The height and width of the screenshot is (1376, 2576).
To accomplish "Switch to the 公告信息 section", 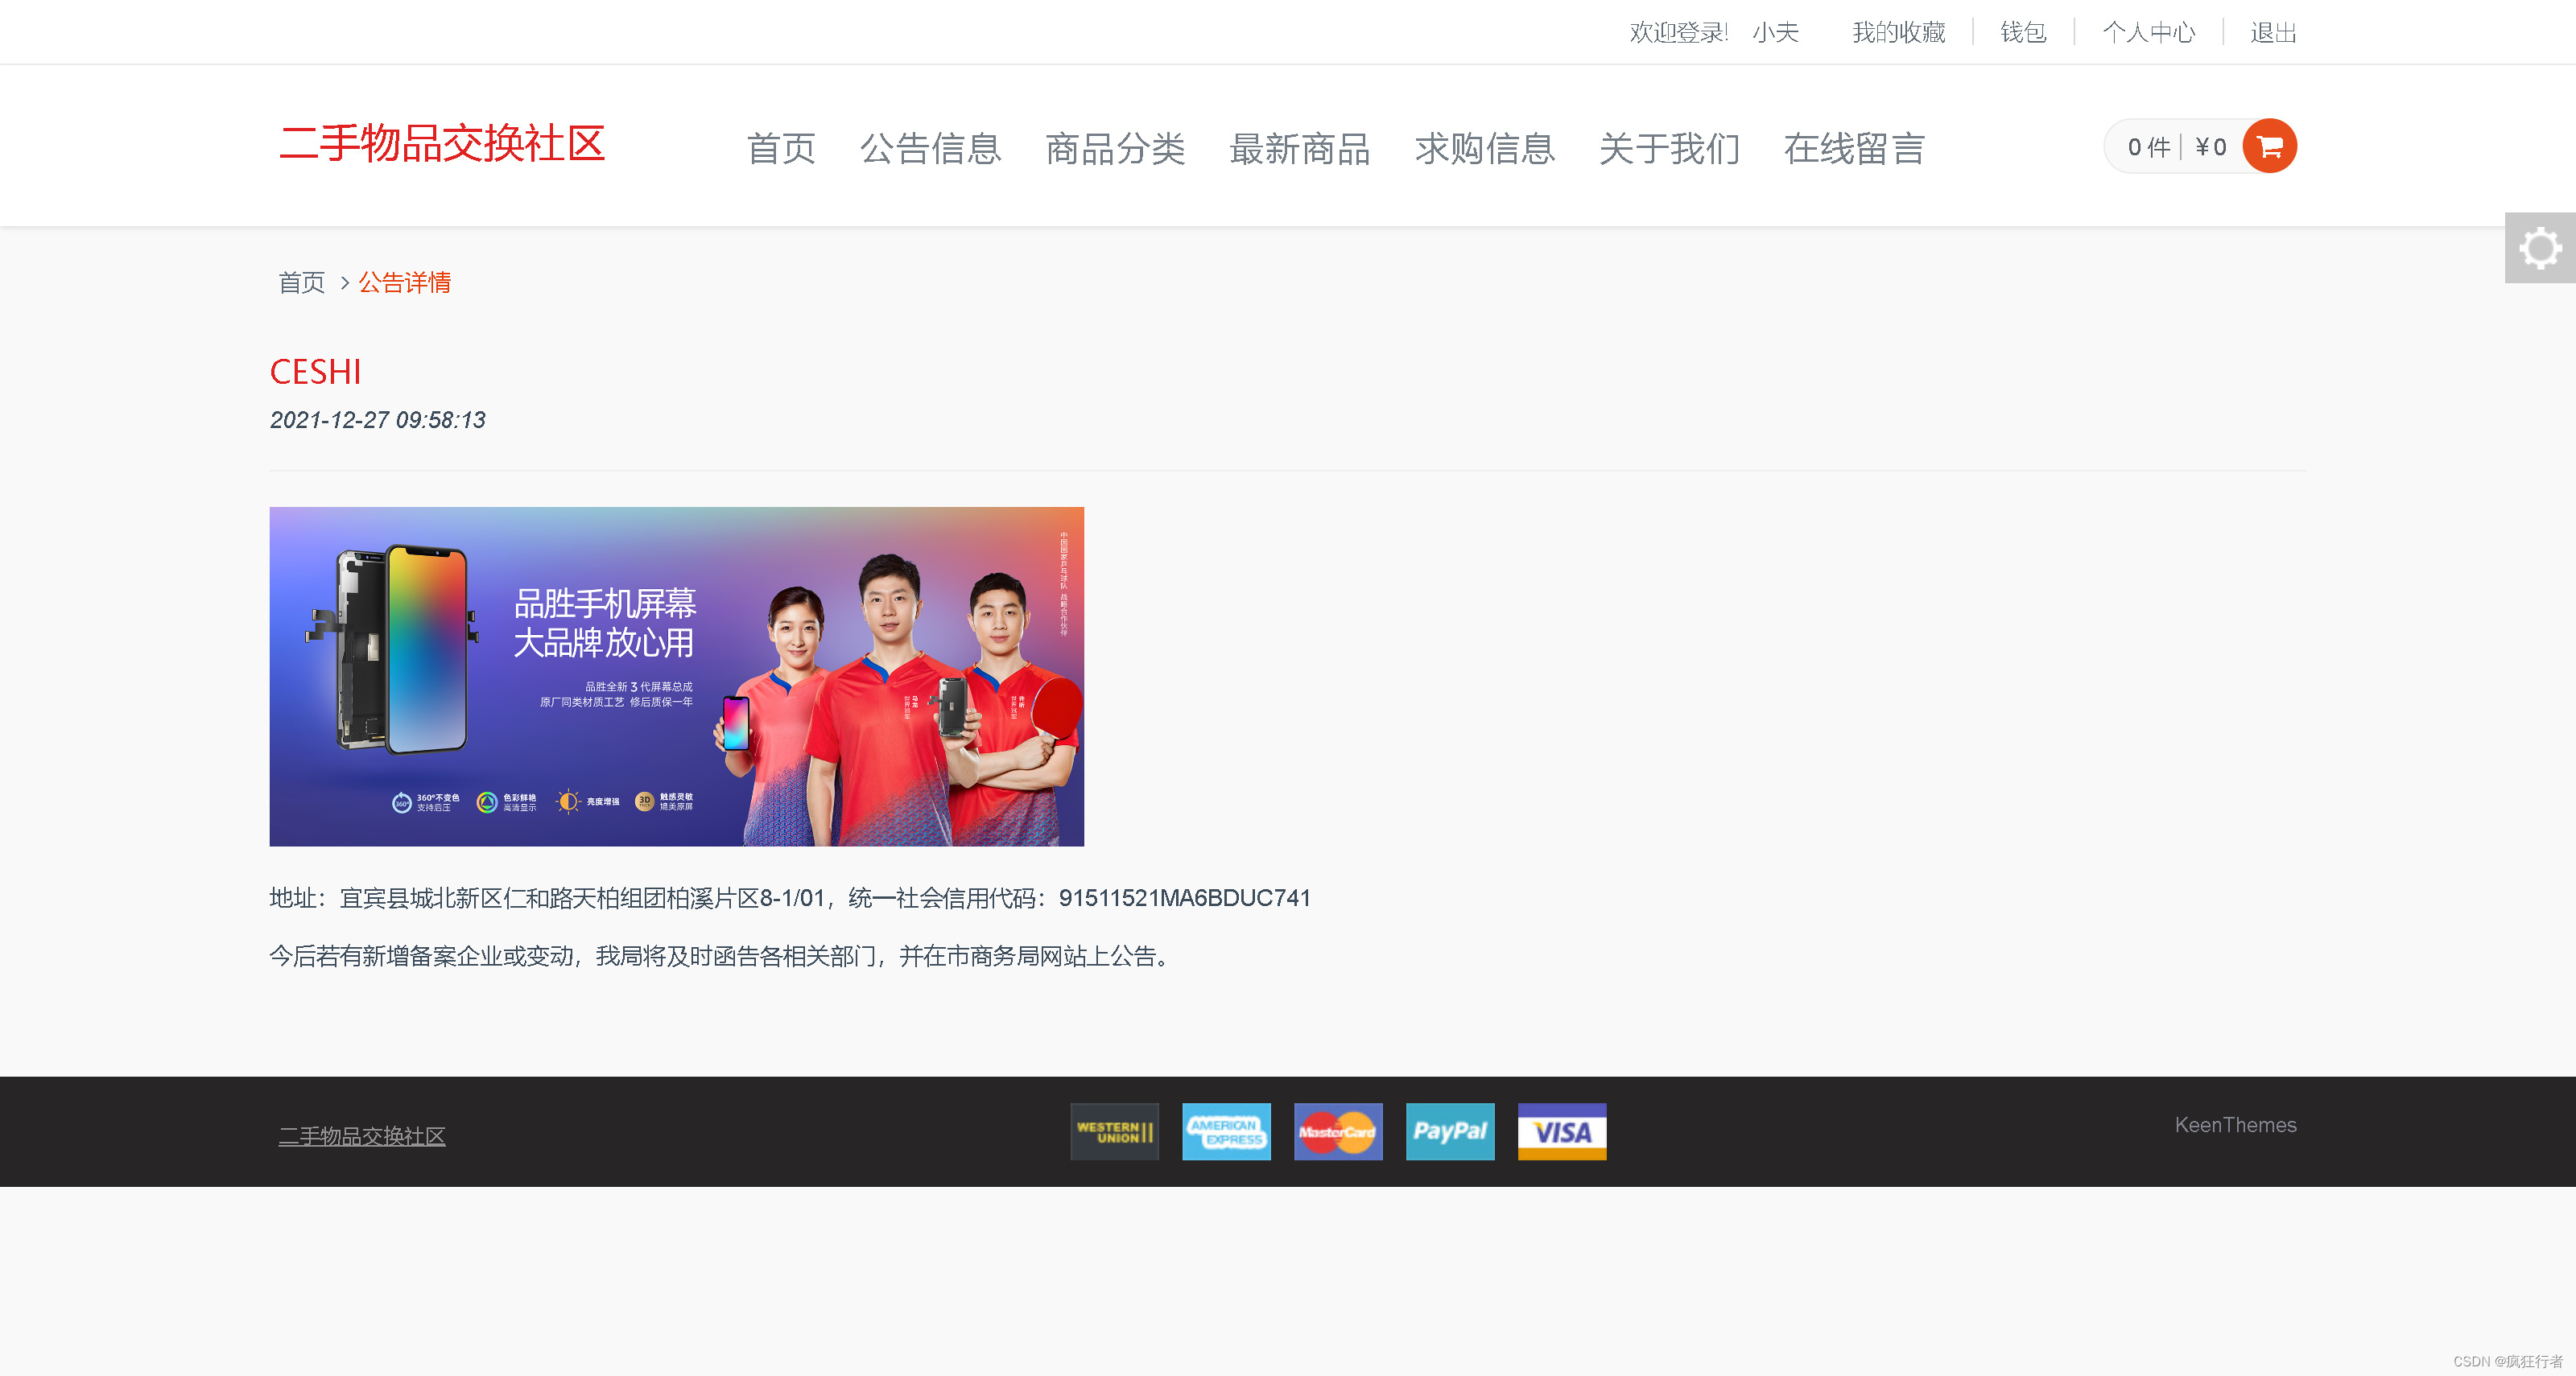I will tap(932, 149).
